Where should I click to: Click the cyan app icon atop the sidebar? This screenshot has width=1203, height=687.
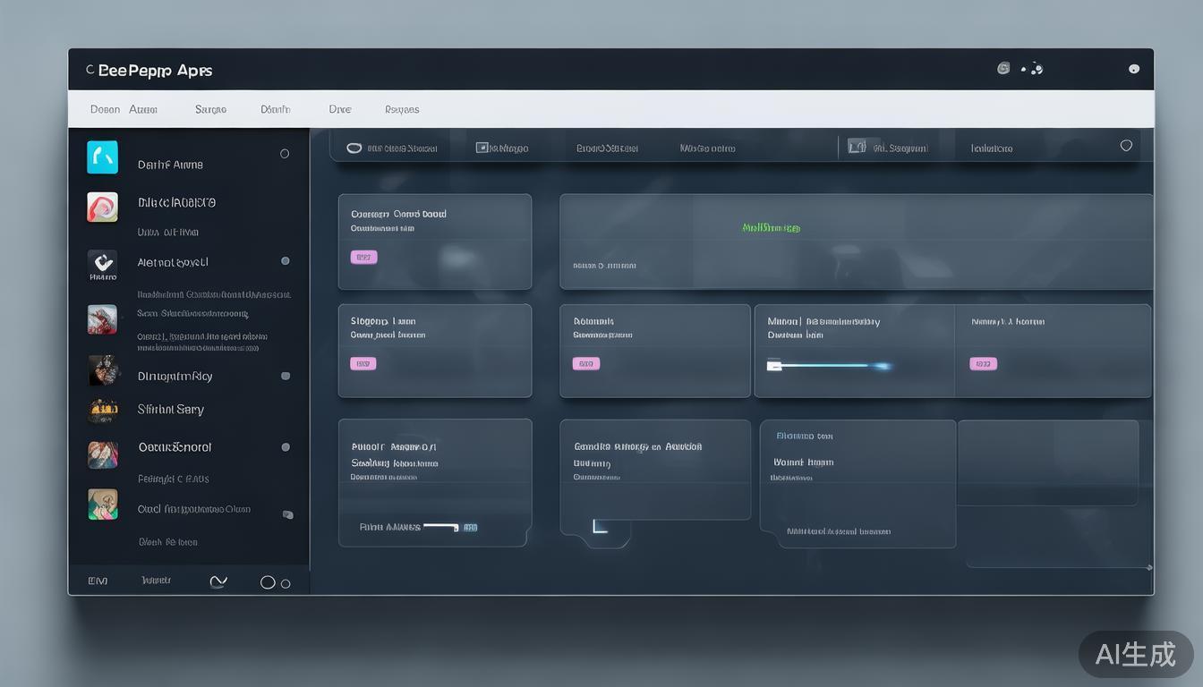(102, 157)
